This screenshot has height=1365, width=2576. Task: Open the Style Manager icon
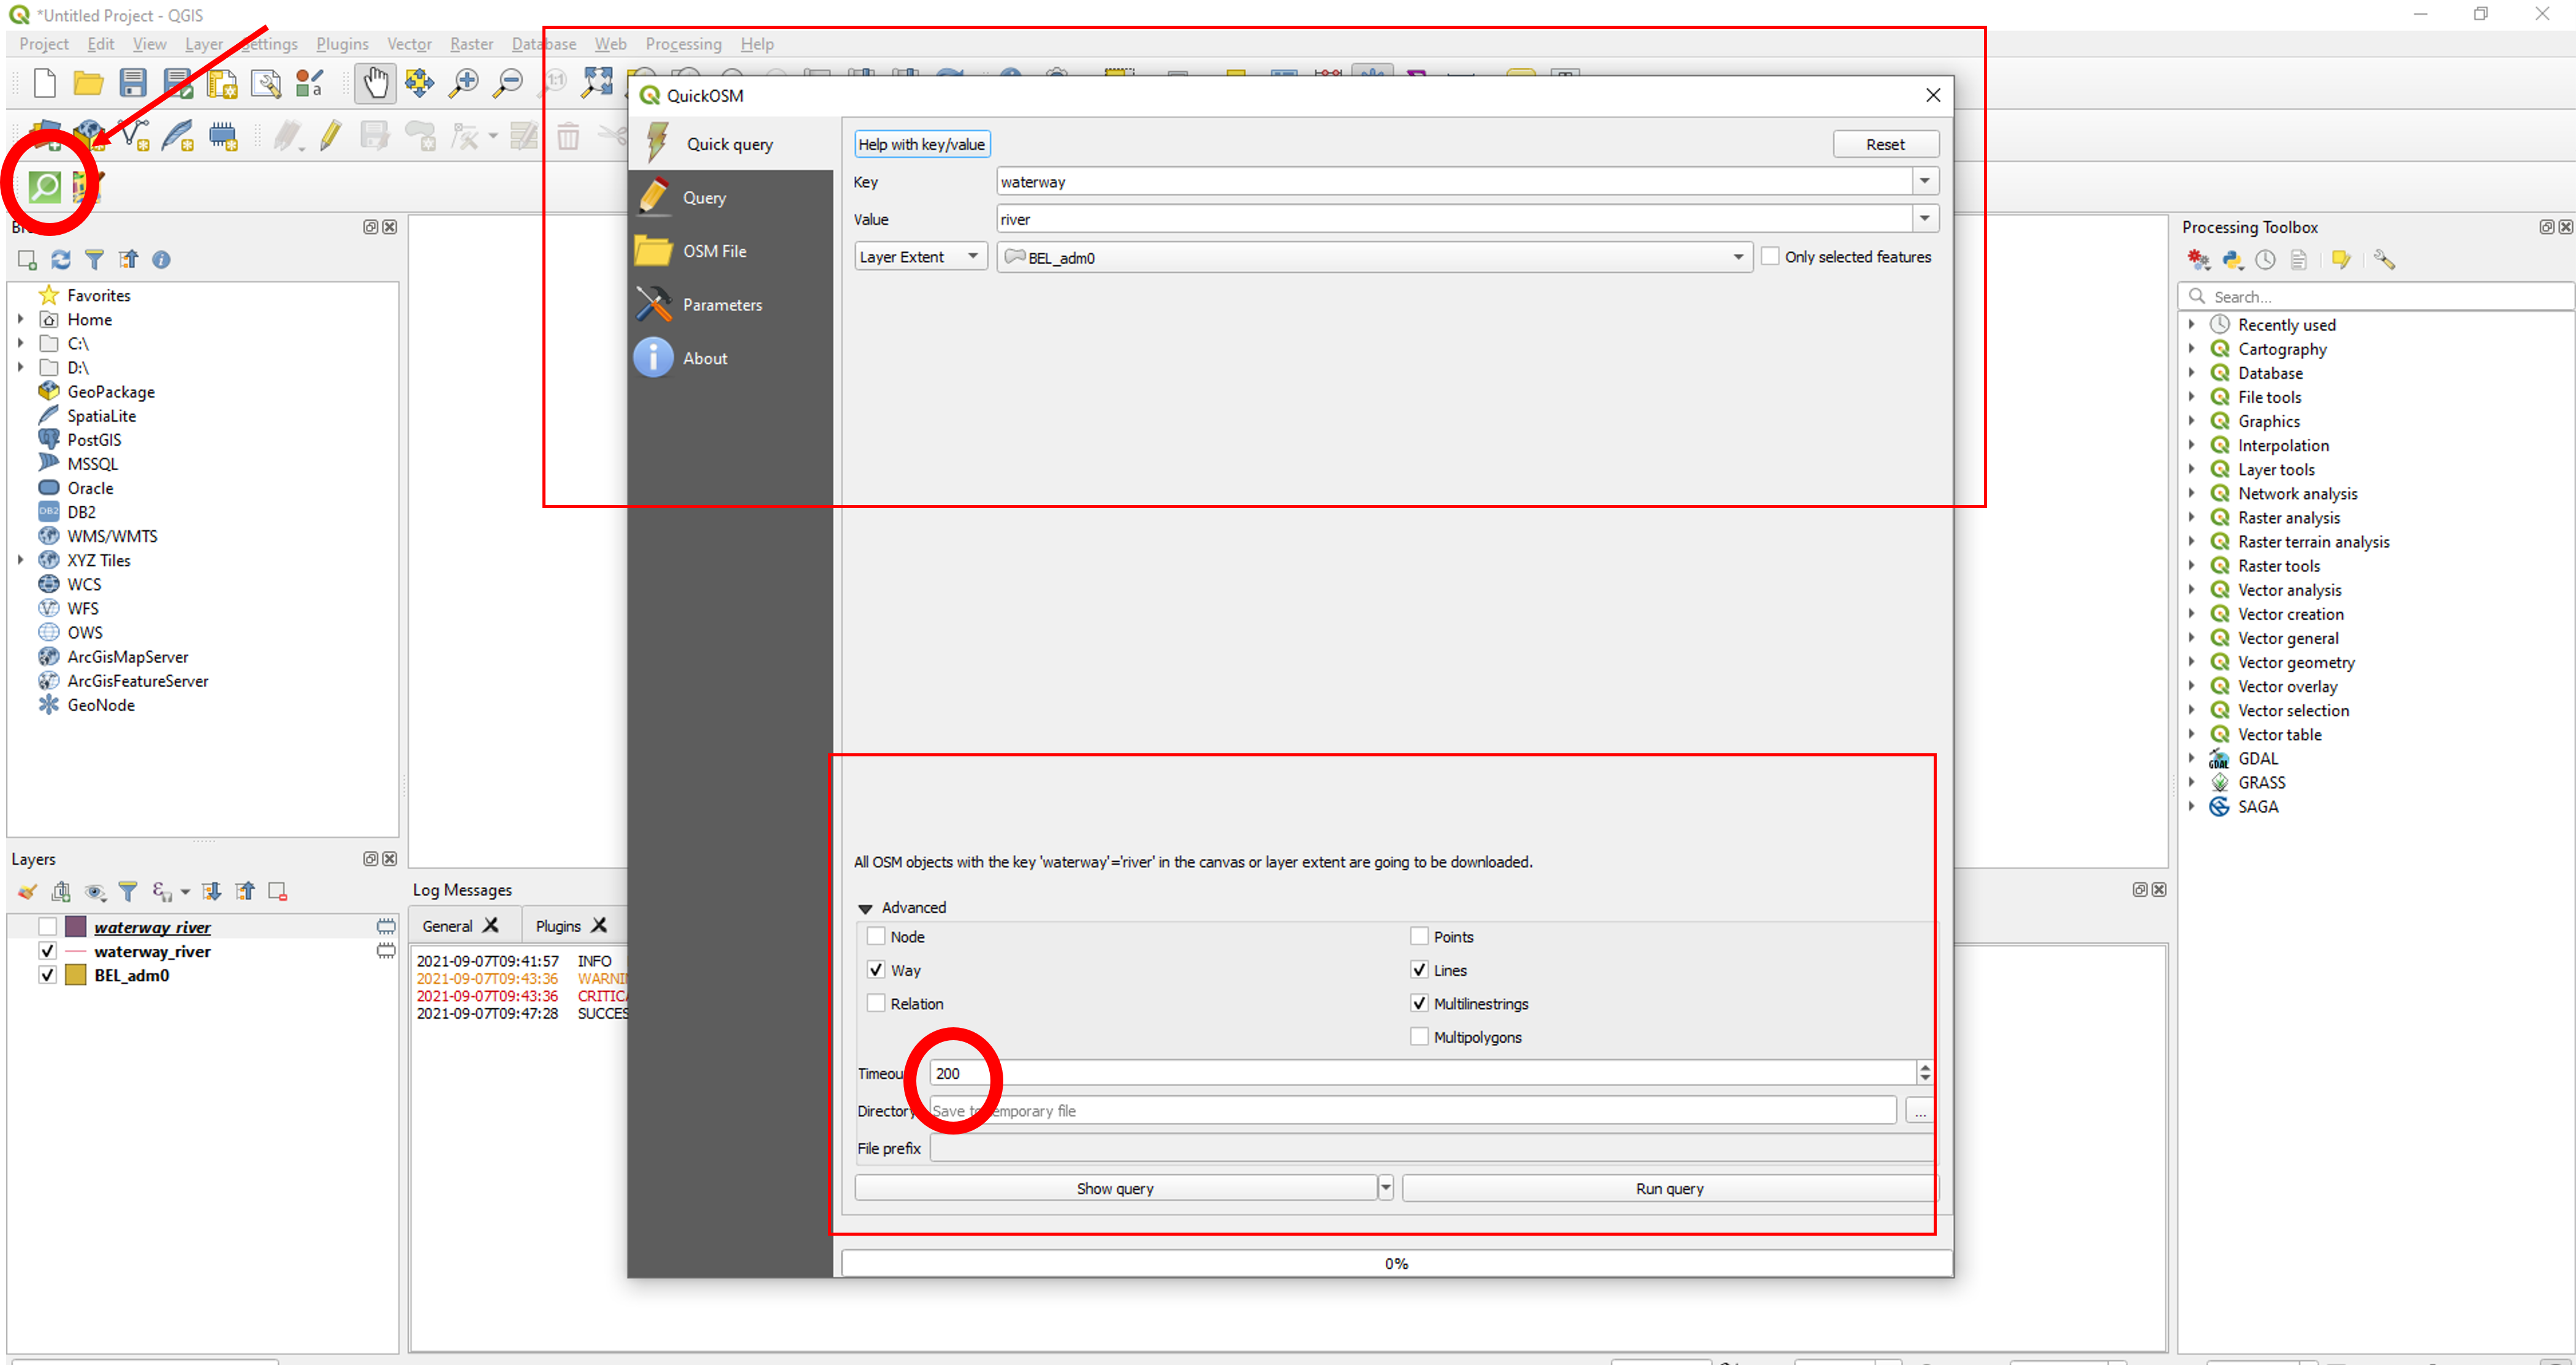308,84
